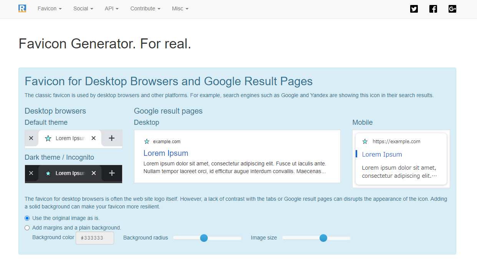Open the Social dropdown menu
Image resolution: width=477 pixels, height=261 pixels.
[83, 8]
